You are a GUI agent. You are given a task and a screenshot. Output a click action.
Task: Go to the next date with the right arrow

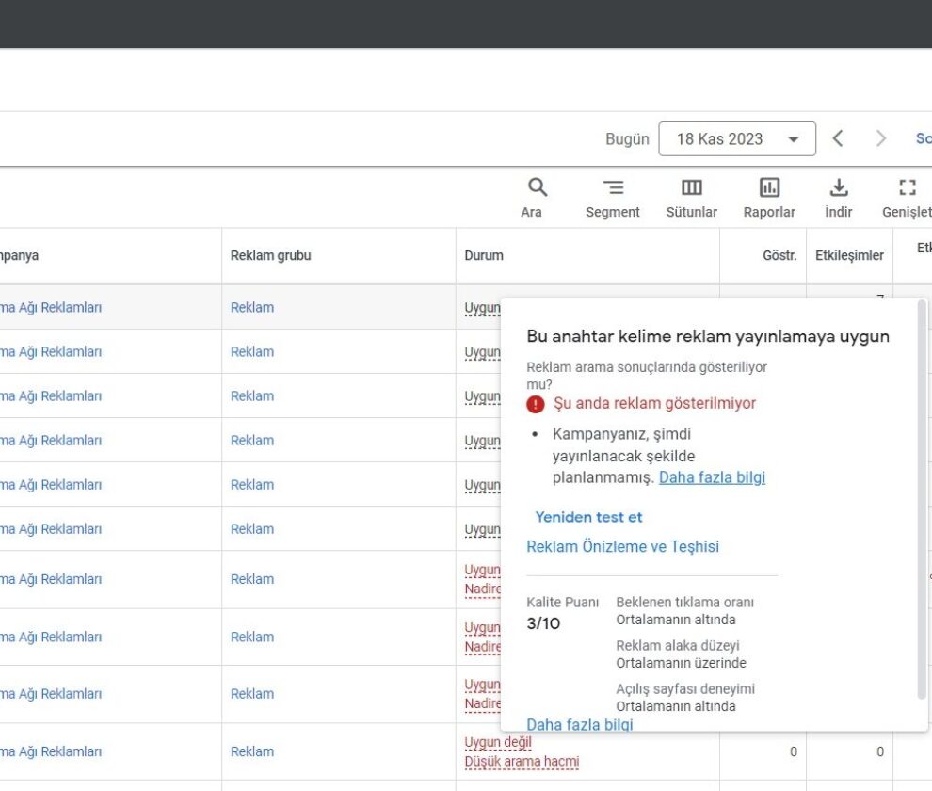tap(881, 138)
